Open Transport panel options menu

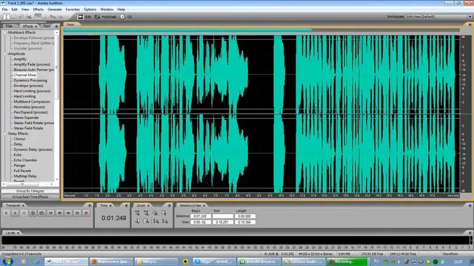click(90, 205)
